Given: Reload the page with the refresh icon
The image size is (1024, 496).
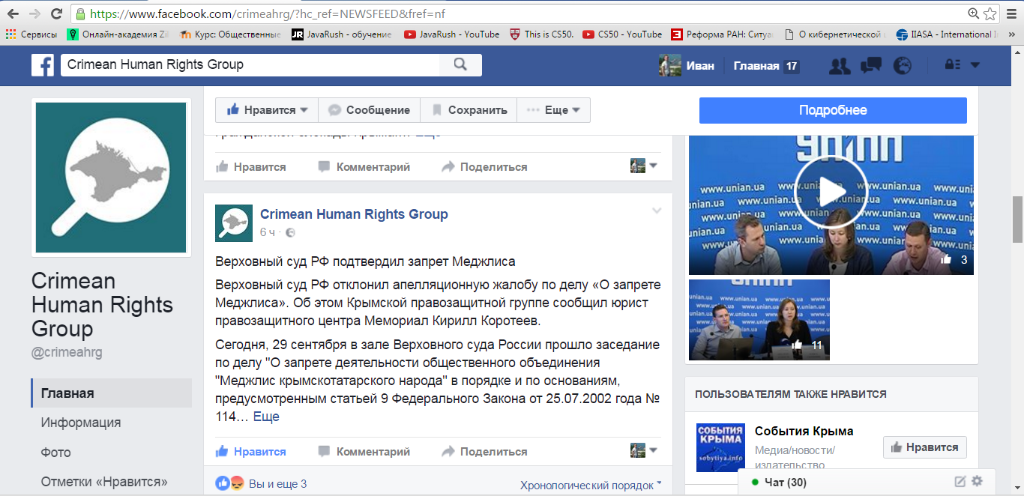Looking at the screenshot, I should [x=56, y=13].
